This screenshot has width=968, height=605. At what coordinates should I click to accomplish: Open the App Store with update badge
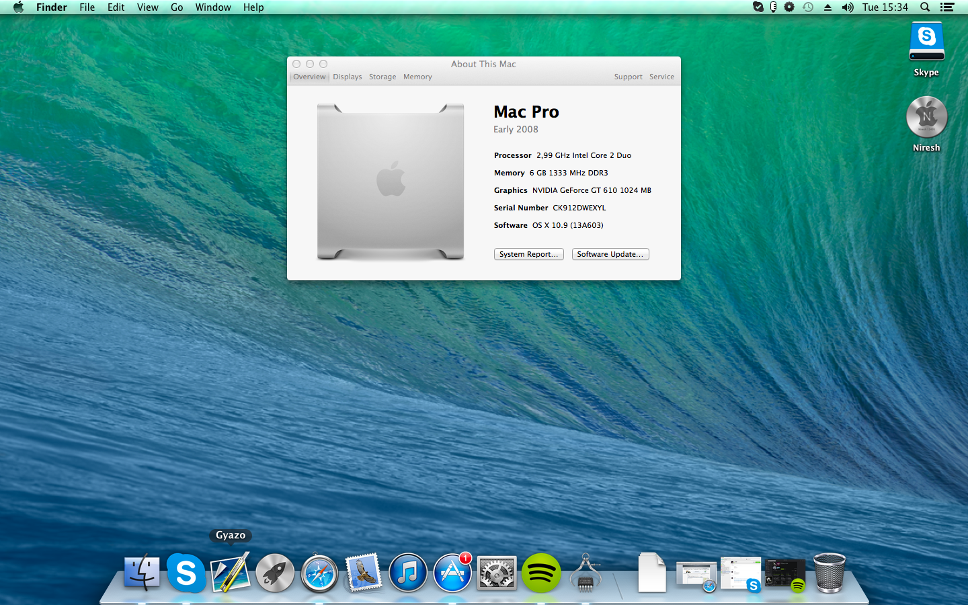coord(452,573)
